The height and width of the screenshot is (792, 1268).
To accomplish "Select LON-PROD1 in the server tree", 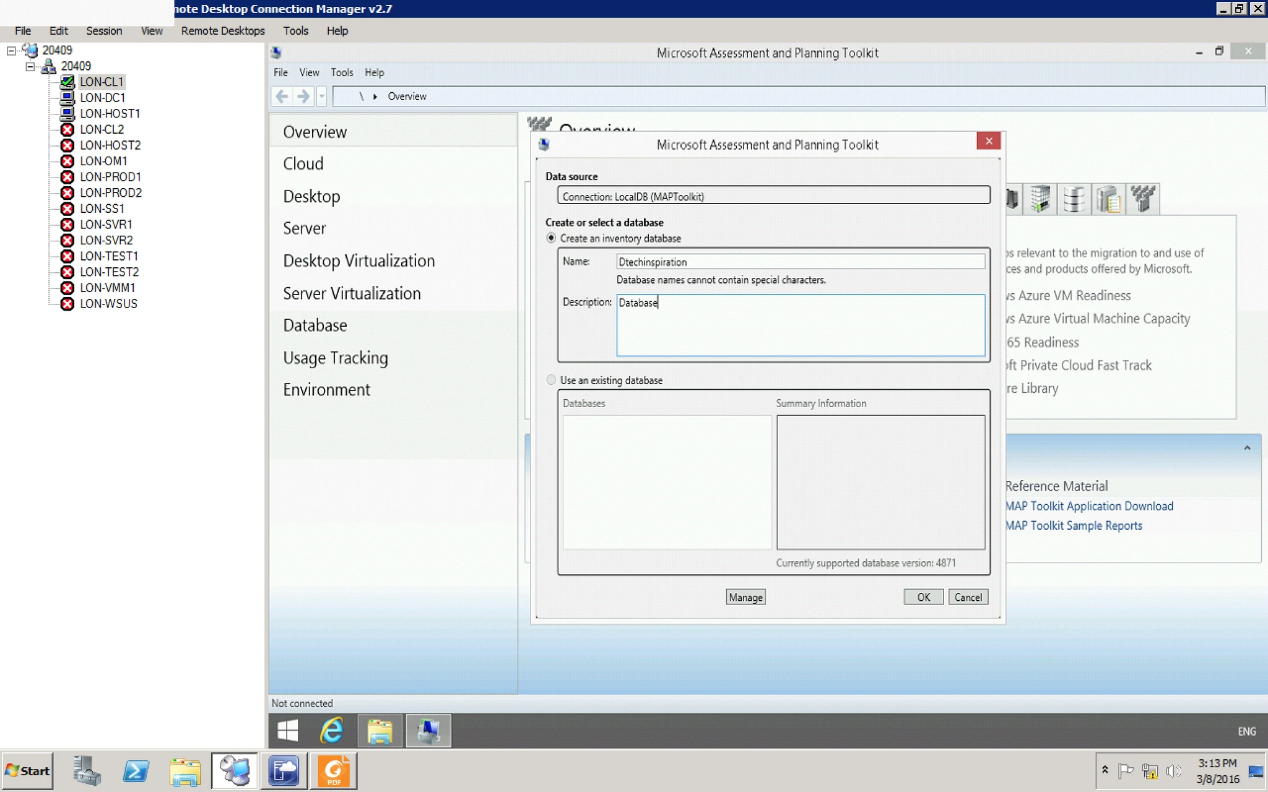I will pyautogui.click(x=110, y=177).
